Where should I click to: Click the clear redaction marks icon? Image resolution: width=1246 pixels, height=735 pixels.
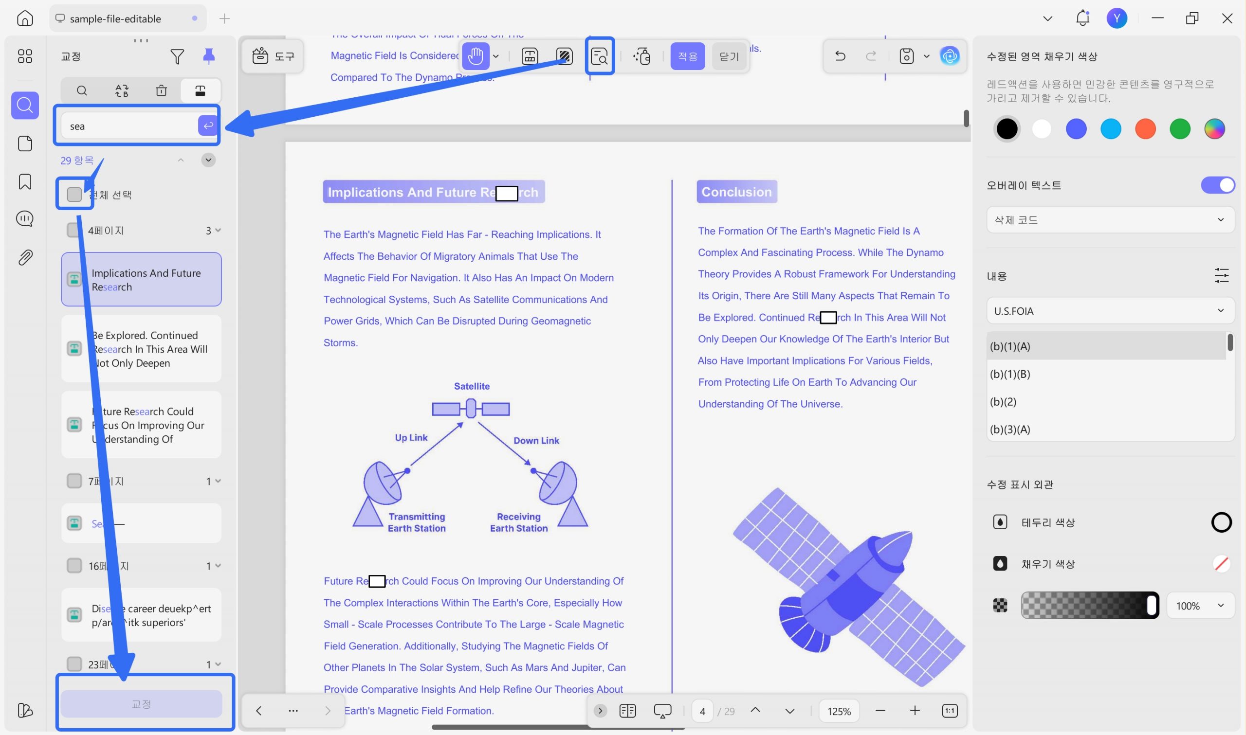[641, 56]
